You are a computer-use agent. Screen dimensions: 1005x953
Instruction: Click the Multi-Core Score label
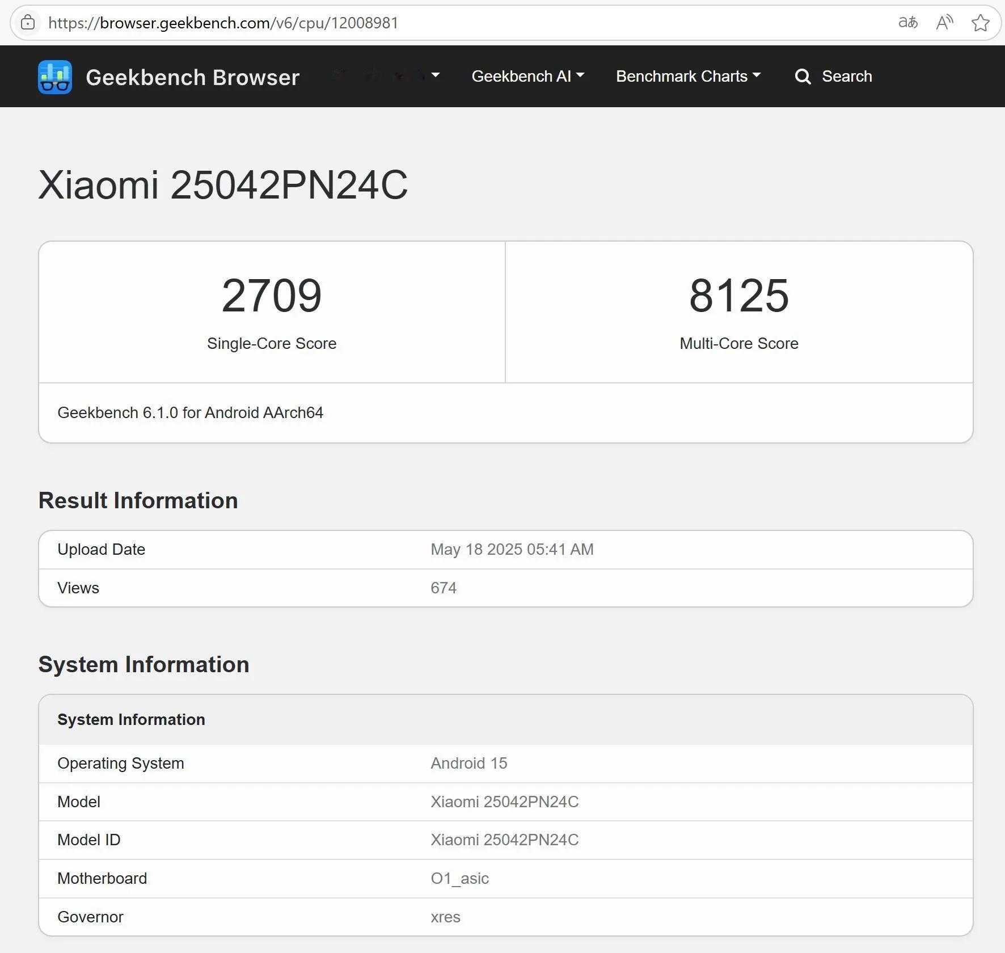coord(739,343)
